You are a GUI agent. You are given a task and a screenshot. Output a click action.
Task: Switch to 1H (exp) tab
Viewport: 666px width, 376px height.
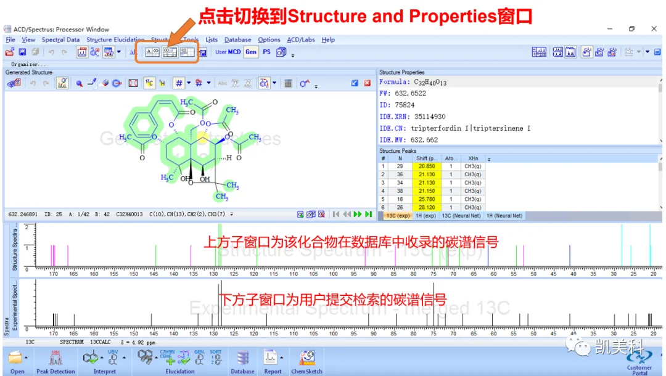coord(425,216)
